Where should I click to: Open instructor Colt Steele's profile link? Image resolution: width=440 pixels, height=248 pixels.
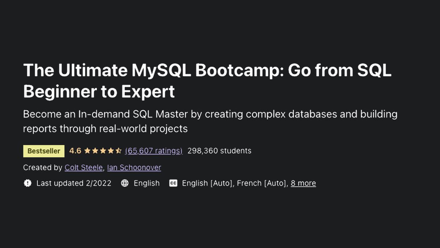84,168
